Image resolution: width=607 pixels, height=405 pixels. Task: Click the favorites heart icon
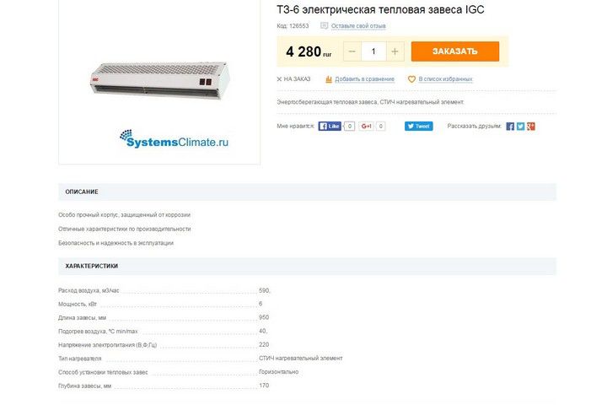pyautogui.click(x=411, y=79)
